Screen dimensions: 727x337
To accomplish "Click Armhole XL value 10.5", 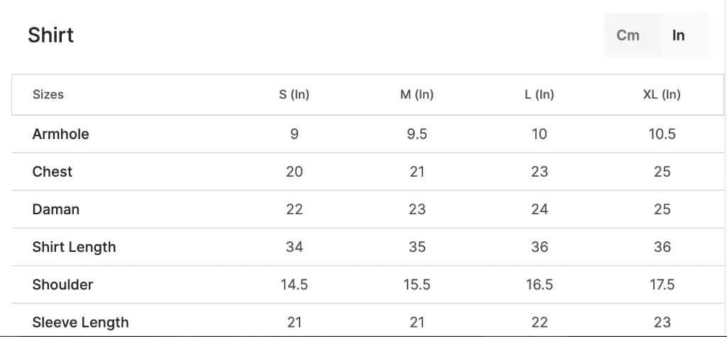I will tap(662, 134).
